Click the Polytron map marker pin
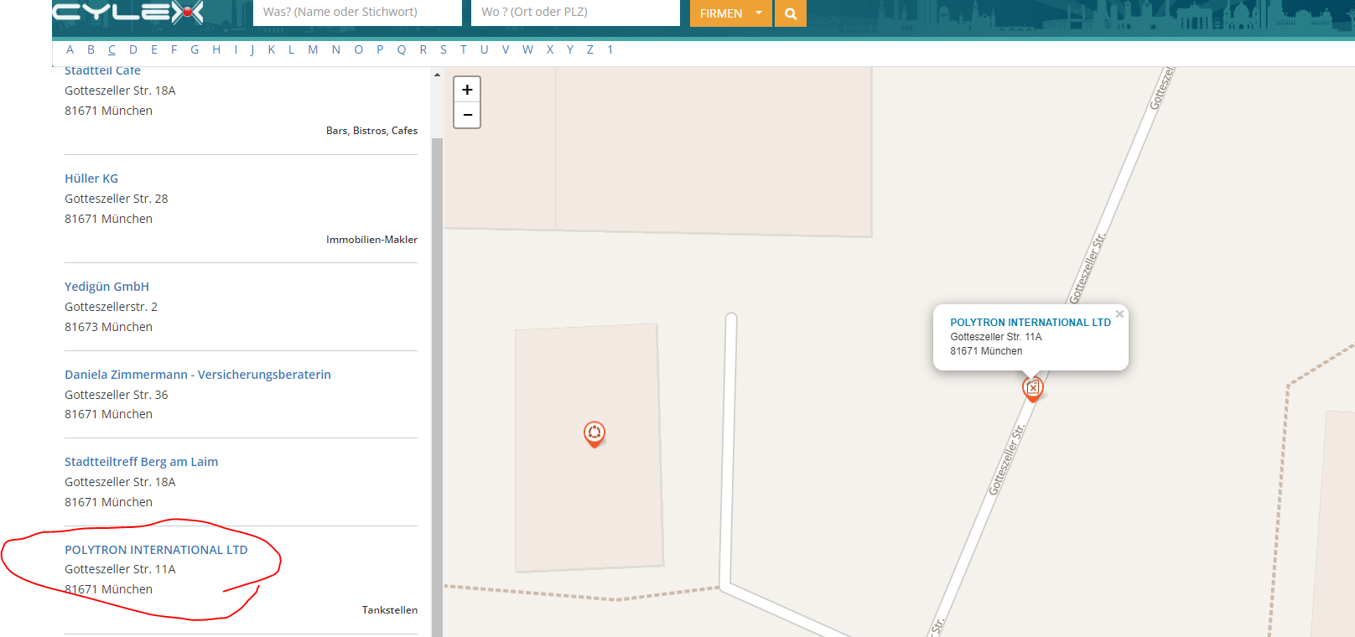Screen dimensions: 1355x637 tap(1033, 388)
